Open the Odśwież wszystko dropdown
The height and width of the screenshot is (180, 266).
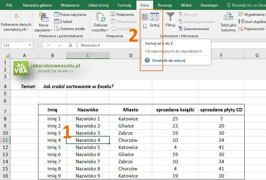pos(100,28)
